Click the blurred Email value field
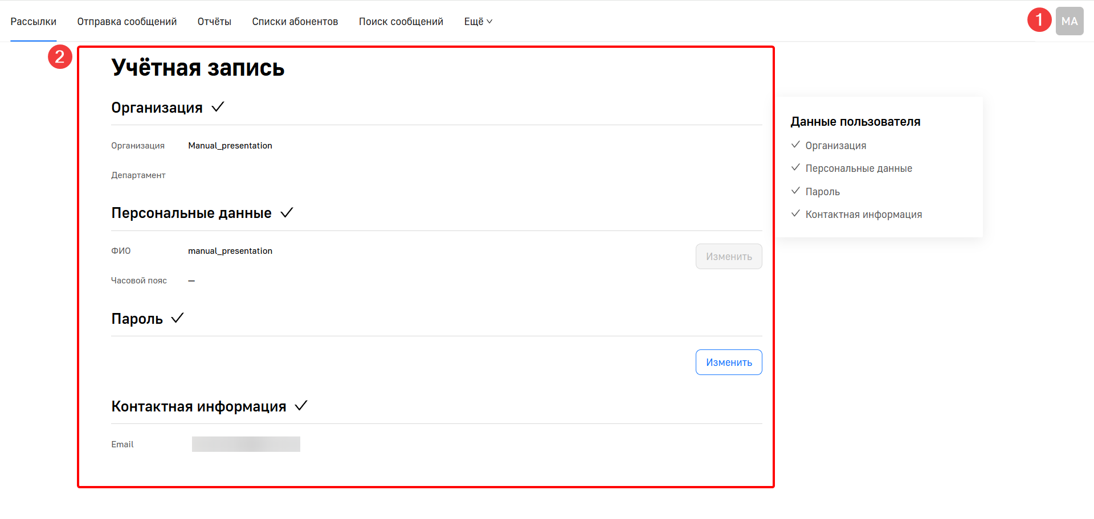 246,444
